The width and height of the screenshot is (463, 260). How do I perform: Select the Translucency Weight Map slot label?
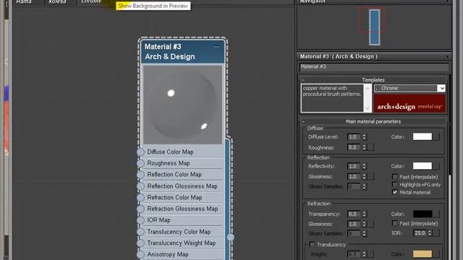[x=182, y=243]
